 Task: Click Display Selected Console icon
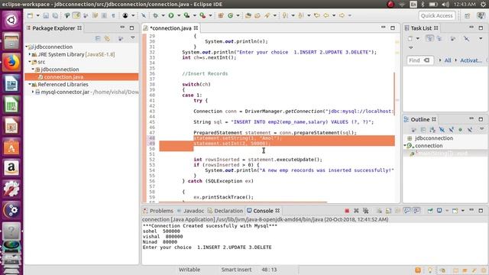click(x=439, y=211)
